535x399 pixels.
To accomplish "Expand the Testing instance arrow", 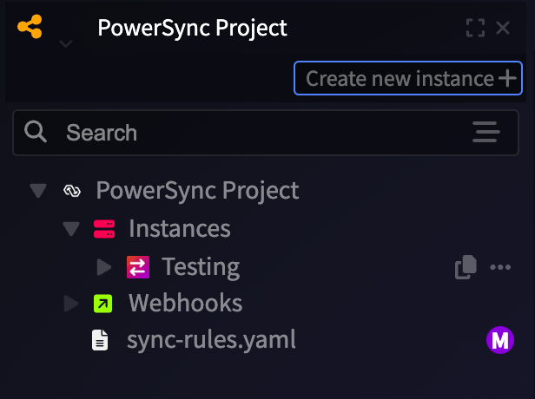I will pos(104,267).
